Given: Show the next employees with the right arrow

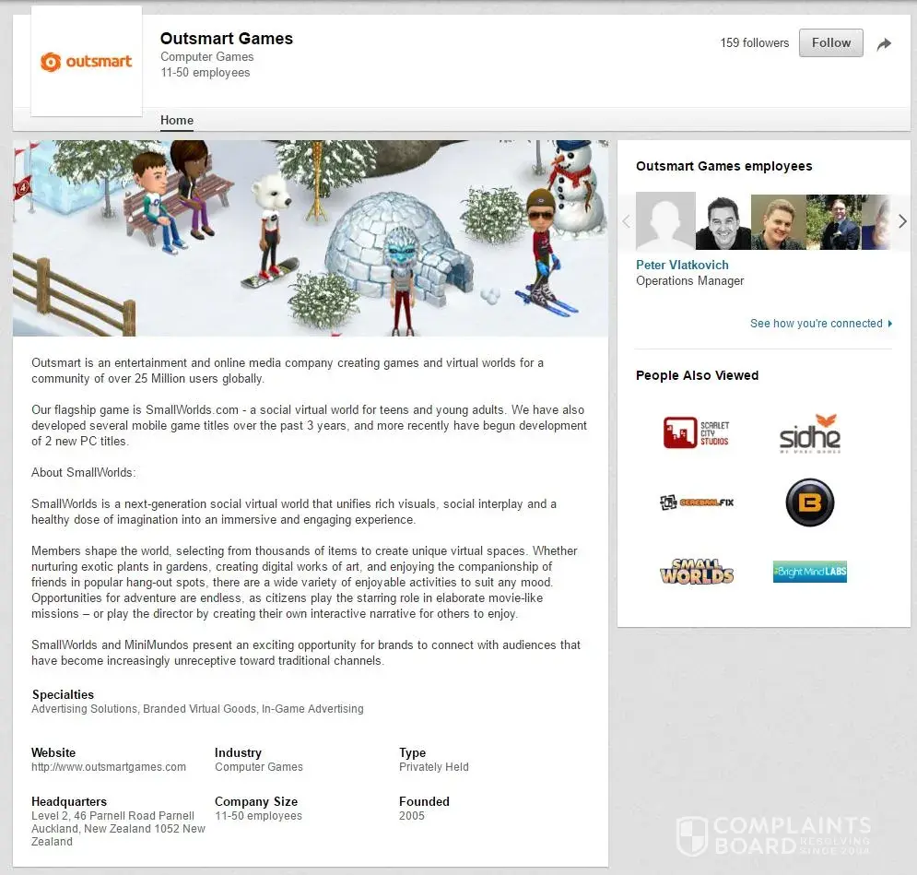Looking at the screenshot, I should click(902, 221).
